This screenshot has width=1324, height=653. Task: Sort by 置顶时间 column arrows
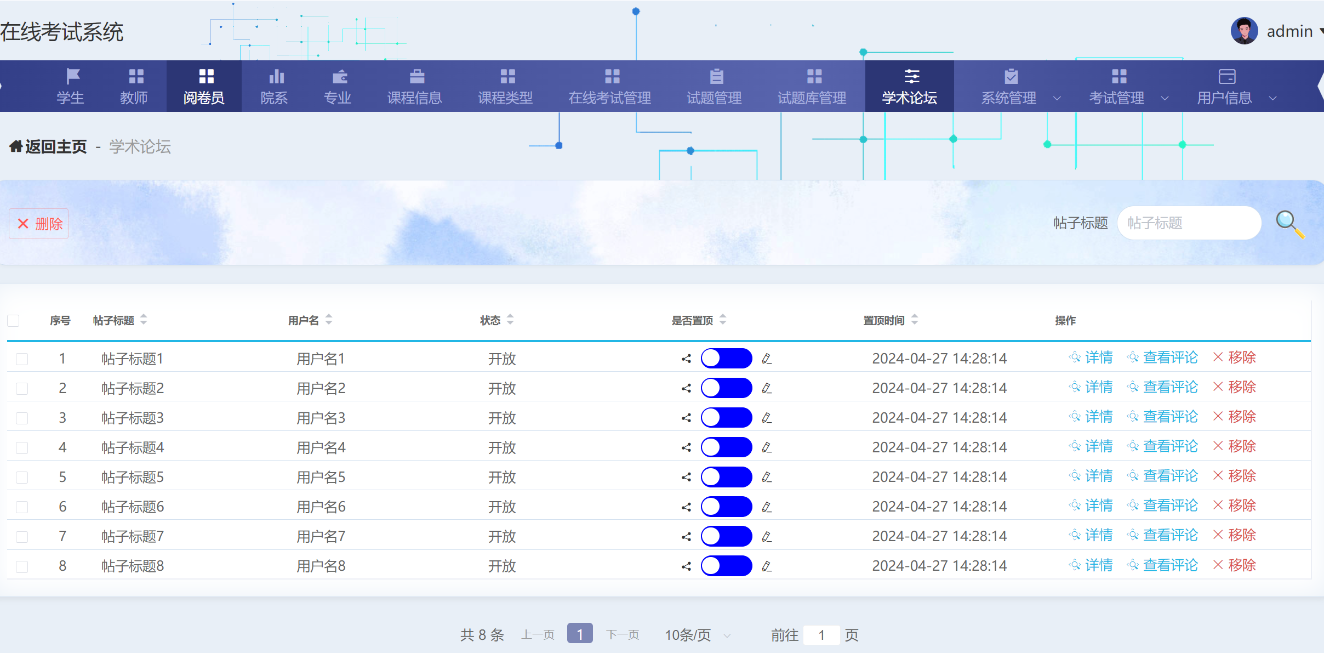(x=914, y=320)
